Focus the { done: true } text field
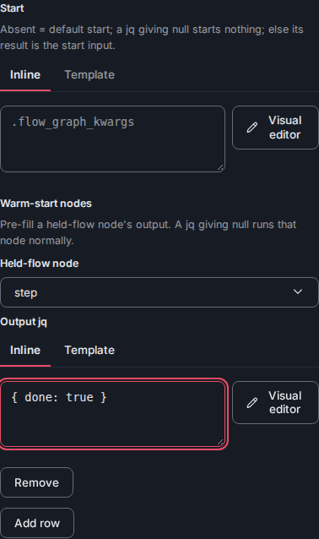The image size is (319, 539). tap(112, 414)
